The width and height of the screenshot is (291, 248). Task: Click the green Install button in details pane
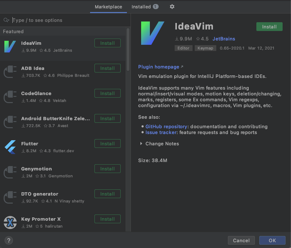pos(269,27)
